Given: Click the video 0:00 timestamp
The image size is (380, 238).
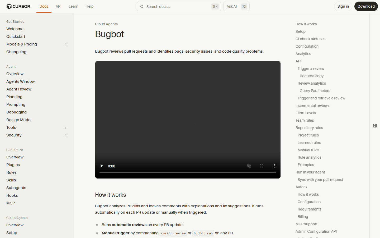Looking at the screenshot, I should (x=112, y=166).
